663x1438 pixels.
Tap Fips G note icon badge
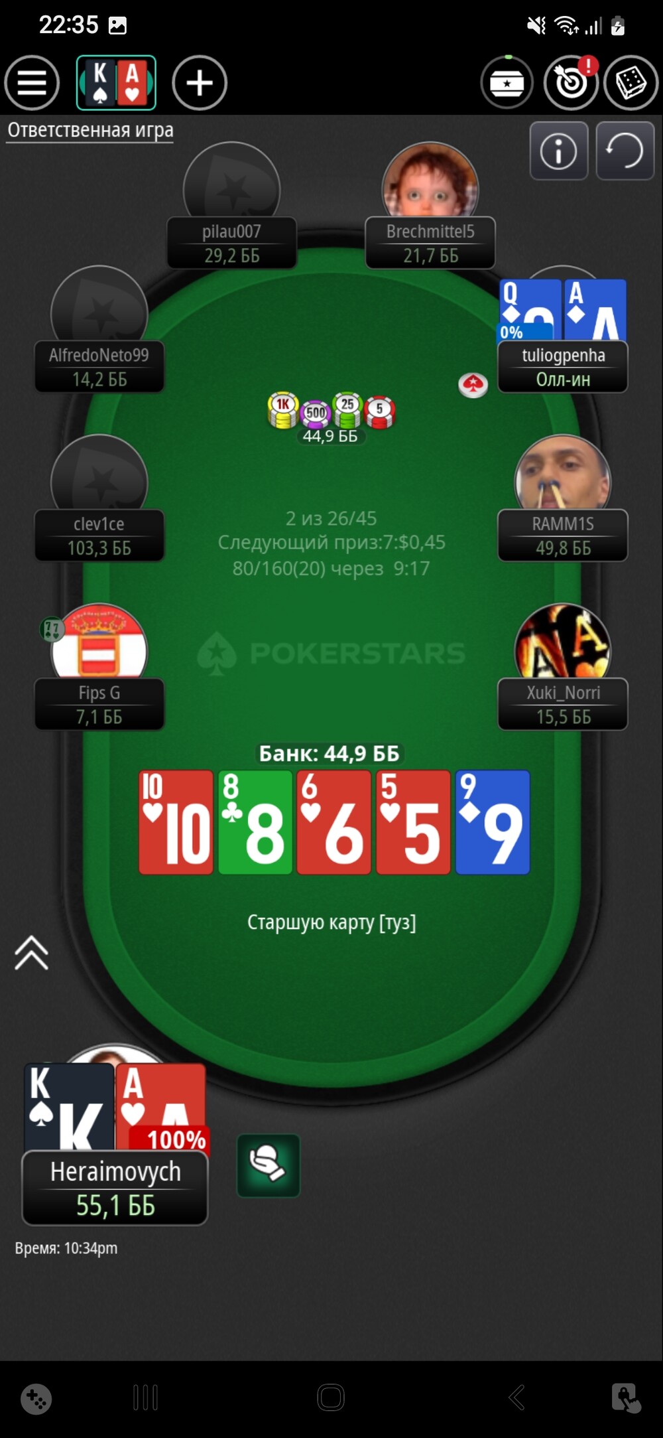click(x=52, y=629)
